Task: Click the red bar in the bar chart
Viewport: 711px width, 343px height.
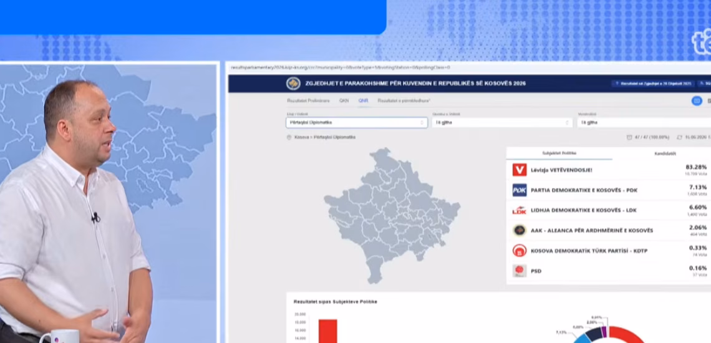Action: (x=327, y=331)
